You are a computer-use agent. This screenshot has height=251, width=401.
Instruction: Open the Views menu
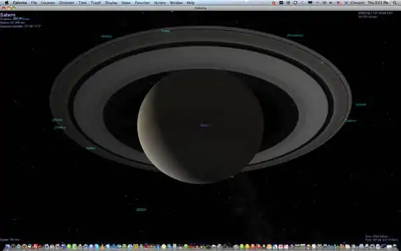coord(126,3)
